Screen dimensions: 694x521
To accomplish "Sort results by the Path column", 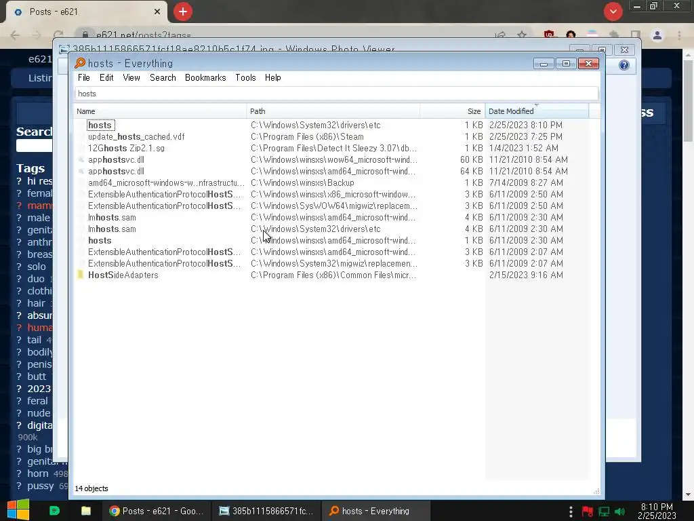I will pyautogui.click(x=333, y=111).
